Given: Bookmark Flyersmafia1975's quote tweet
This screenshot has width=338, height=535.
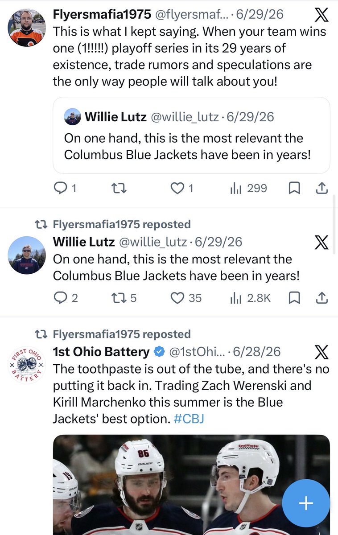Looking at the screenshot, I should tap(294, 189).
